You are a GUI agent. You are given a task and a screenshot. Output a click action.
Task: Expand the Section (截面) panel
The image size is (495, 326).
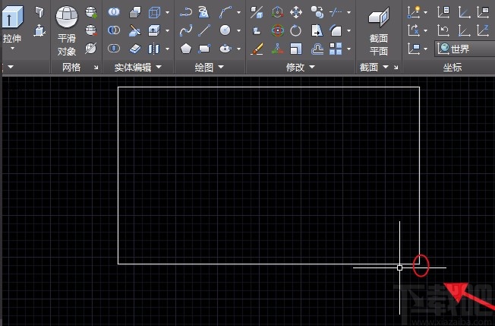pyautogui.click(x=384, y=67)
